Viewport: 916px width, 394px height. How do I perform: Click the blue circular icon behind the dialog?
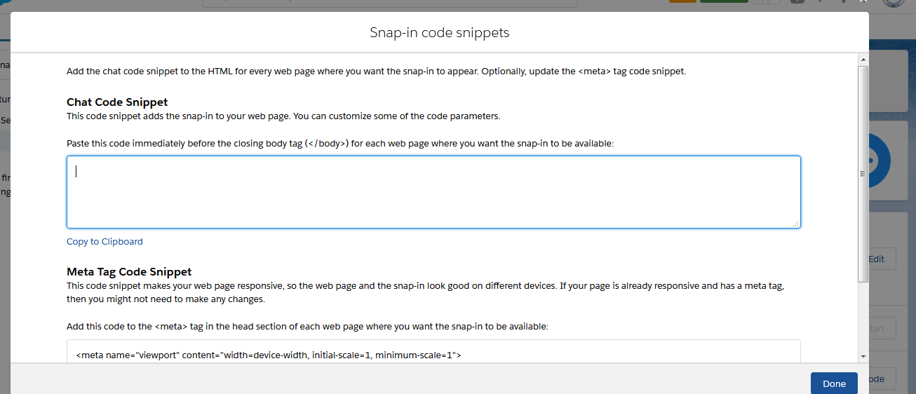877,161
